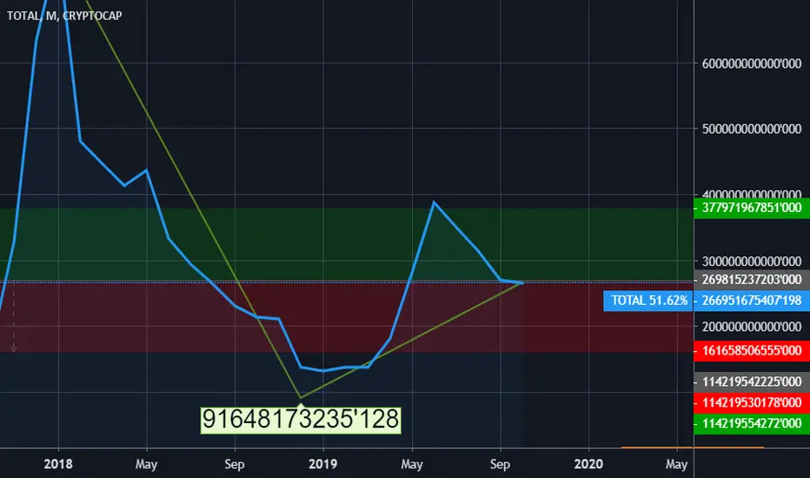This screenshot has height=478, width=810.
Task: Select the red stop-loss zone rectangle
Action: tap(346, 317)
